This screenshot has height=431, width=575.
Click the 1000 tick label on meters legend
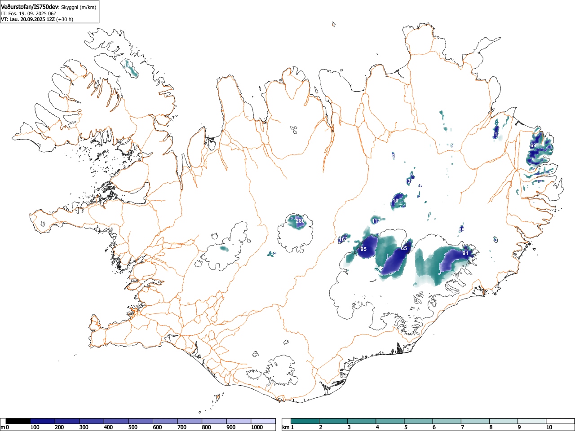pos(257,427)
